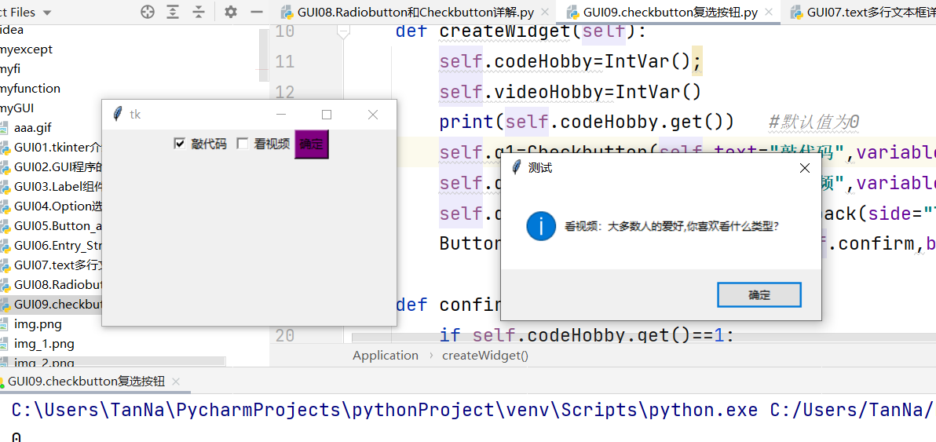Maximize the tk window
Screen dimensions: 936x442
[327, 115]
